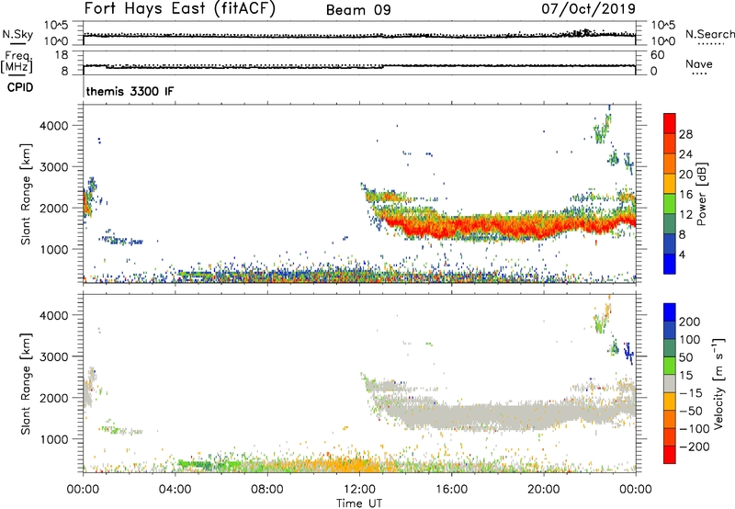735x509 pixels.
Task: Click the 'Power [dB]' color bar title
Action: coord(702,194)
